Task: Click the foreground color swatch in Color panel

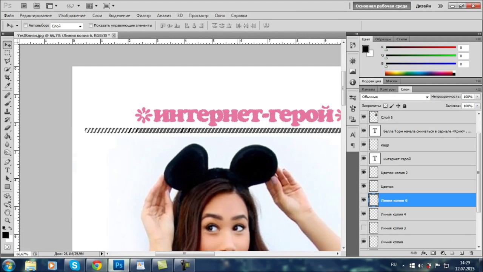Action: click(365, 49)
